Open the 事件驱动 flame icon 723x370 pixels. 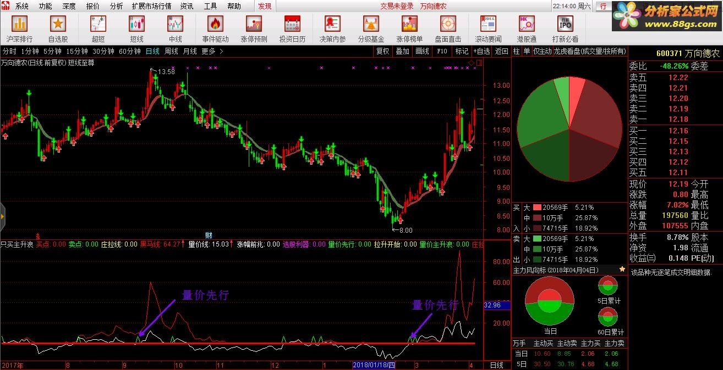pos(215,24)
